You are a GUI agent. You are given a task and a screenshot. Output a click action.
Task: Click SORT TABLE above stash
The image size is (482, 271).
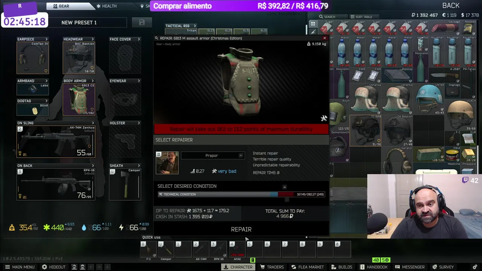pos(361,17)
